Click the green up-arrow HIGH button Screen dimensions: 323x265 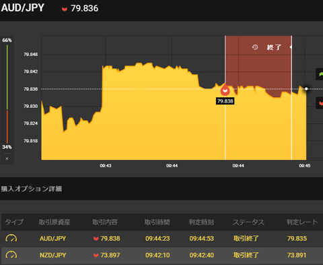pos(320,74)
